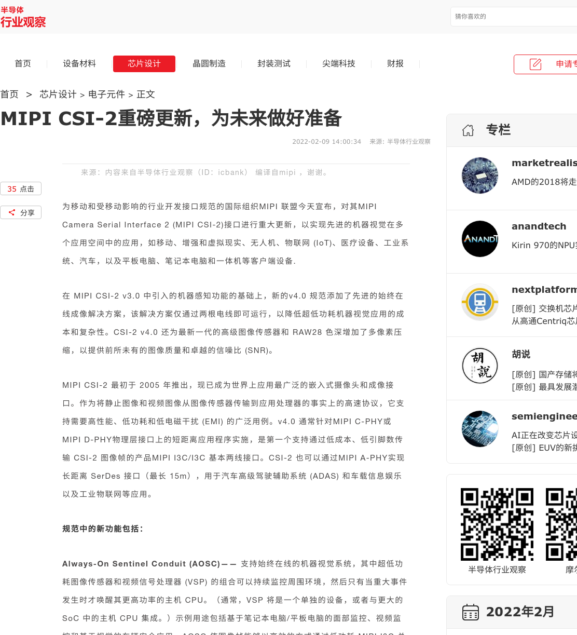This screenshot has height=635, width=577.
Task: Click 规范中的新功能包括 heading
Action: [x=103, y=529]
